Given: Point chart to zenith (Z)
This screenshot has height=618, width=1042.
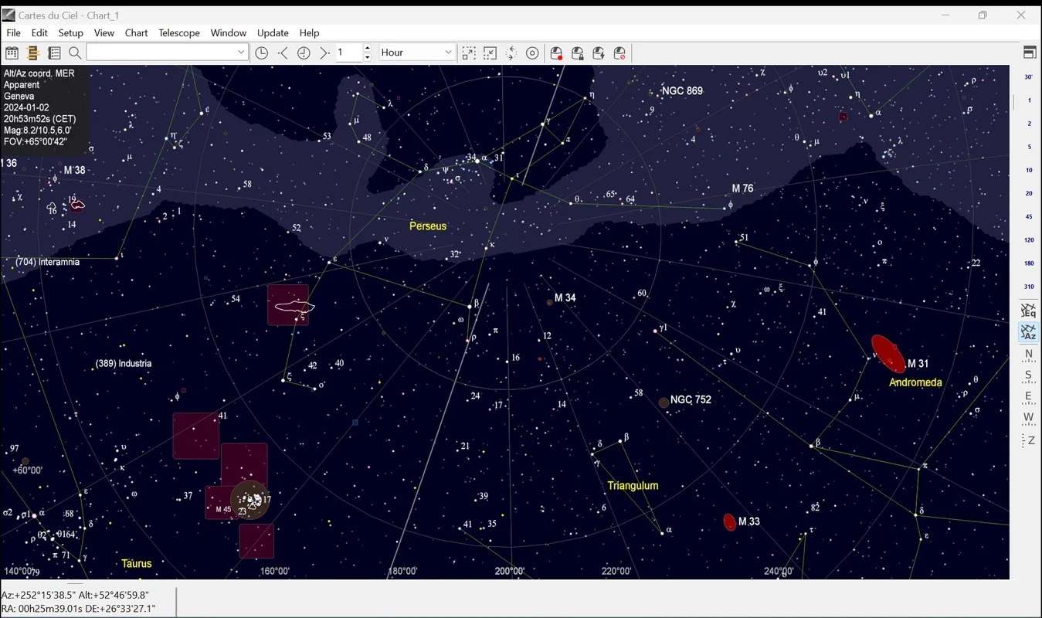Looking at the screenshot, I should click(1028, 440).
